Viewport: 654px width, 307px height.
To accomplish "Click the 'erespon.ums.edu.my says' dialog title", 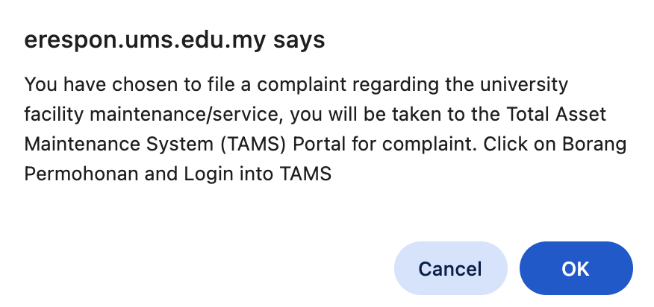I will pos(175,39).
